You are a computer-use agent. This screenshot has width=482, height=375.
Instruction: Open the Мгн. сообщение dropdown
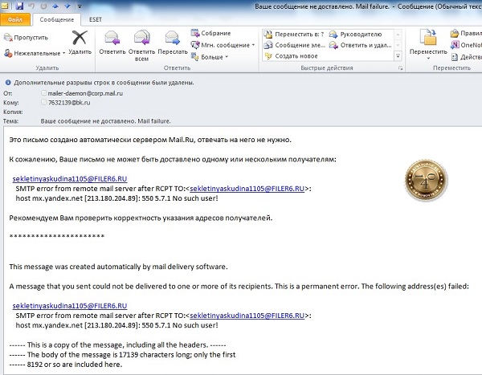coord(223,45)
